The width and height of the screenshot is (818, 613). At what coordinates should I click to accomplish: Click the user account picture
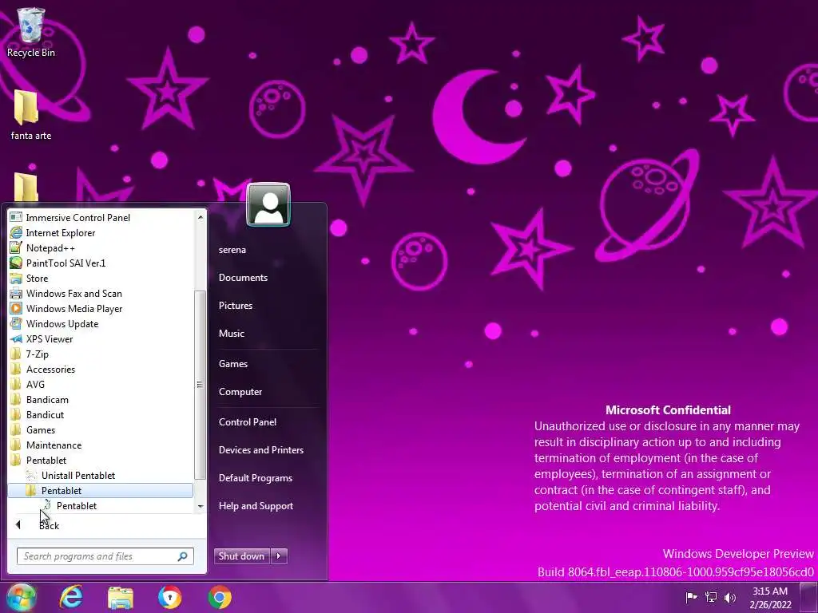(x=268, y=204)
